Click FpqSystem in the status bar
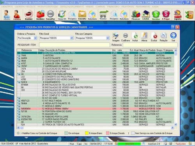195x146 pixels. [x=181, y=144]
